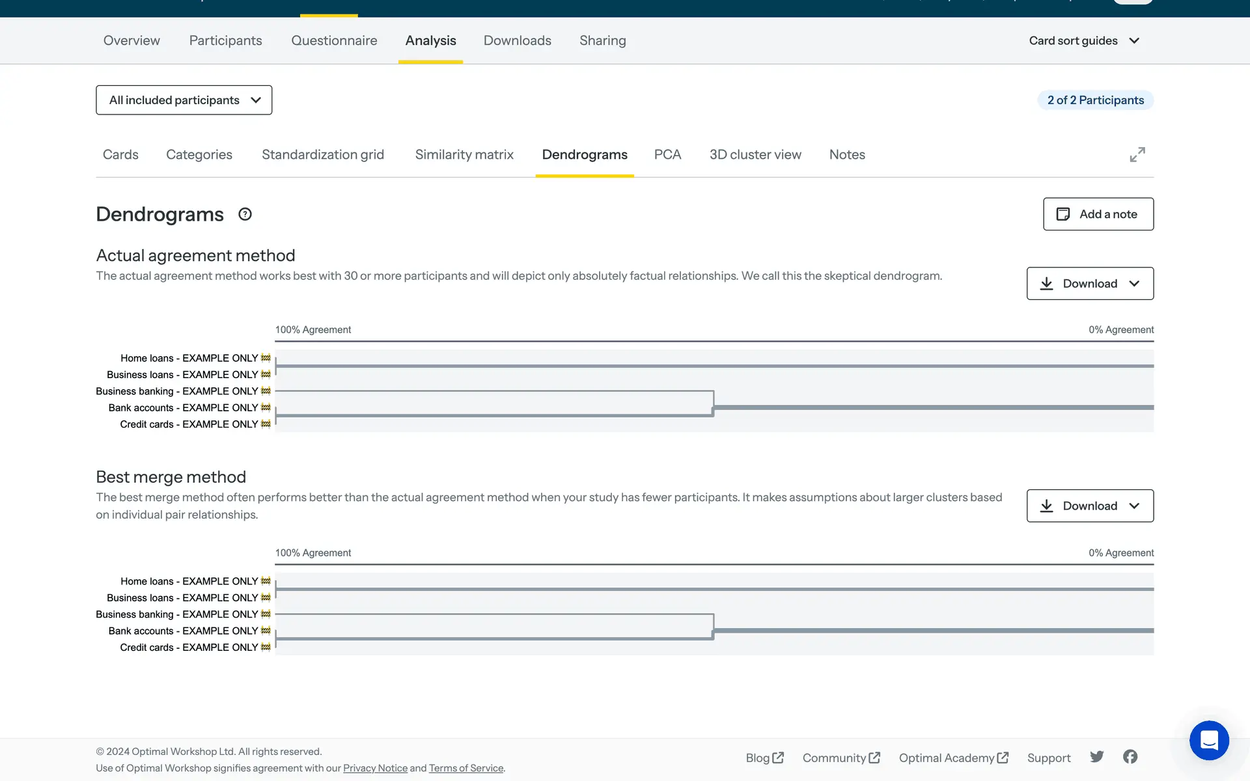Expand view with the fullscreen arrows icon

point(1137,155)
